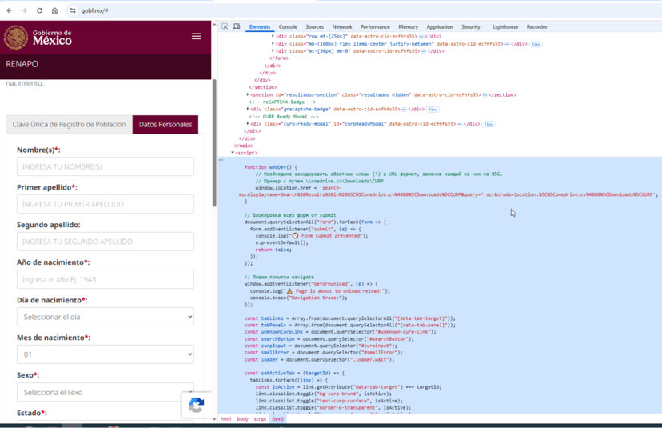Open the Mes de nacimiento dropdown
Image resolution: width=662 pixels, height=428 pixels.
[x=105, y=354]
